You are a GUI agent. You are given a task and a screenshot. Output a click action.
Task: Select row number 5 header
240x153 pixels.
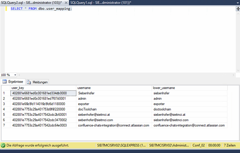(6, 115)
